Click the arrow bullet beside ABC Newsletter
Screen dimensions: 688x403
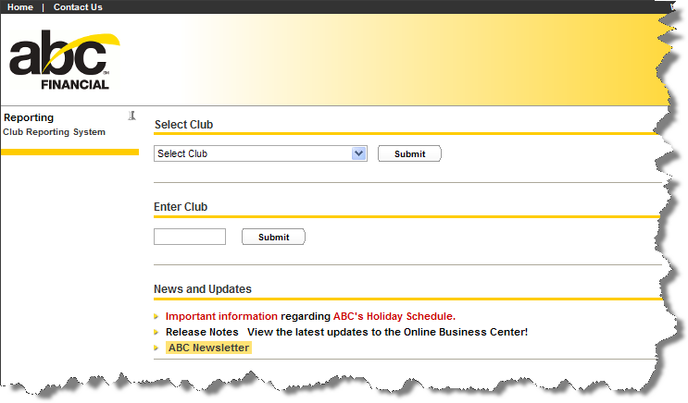[x=156, y=348]
